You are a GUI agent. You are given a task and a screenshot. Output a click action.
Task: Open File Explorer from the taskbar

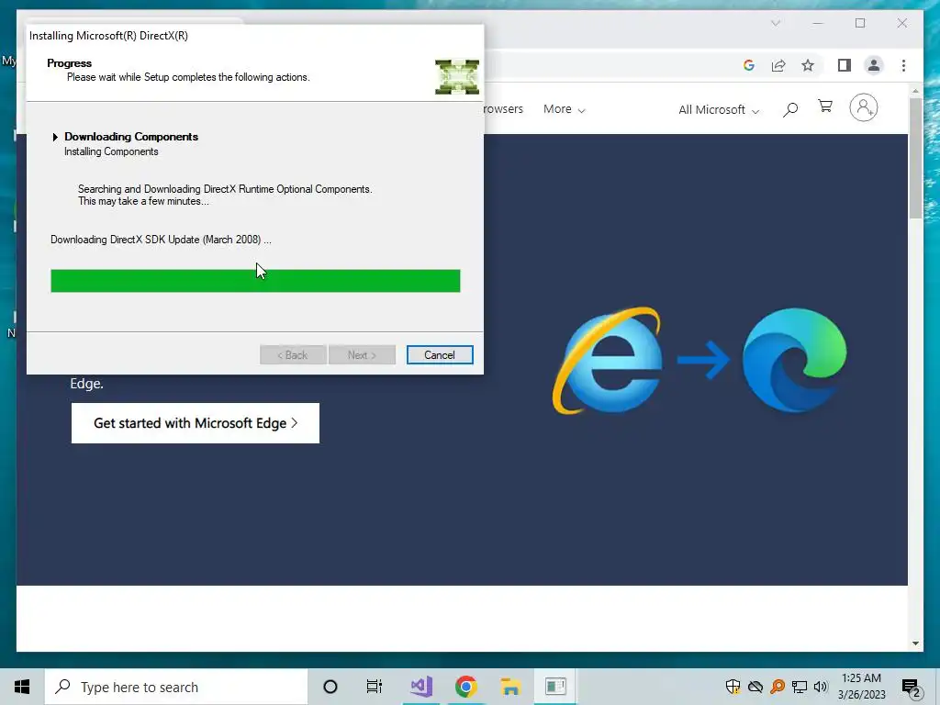click(510, 687)
